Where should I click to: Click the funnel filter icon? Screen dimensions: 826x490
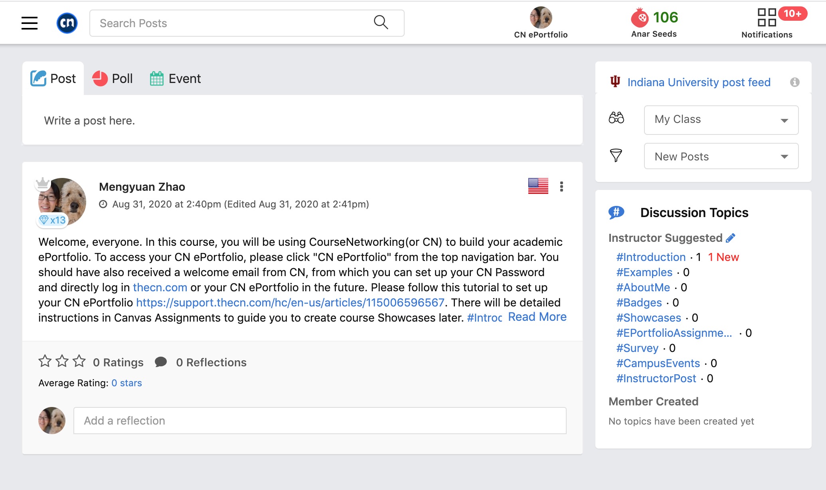pyautogui.click(x=616, y=155)
